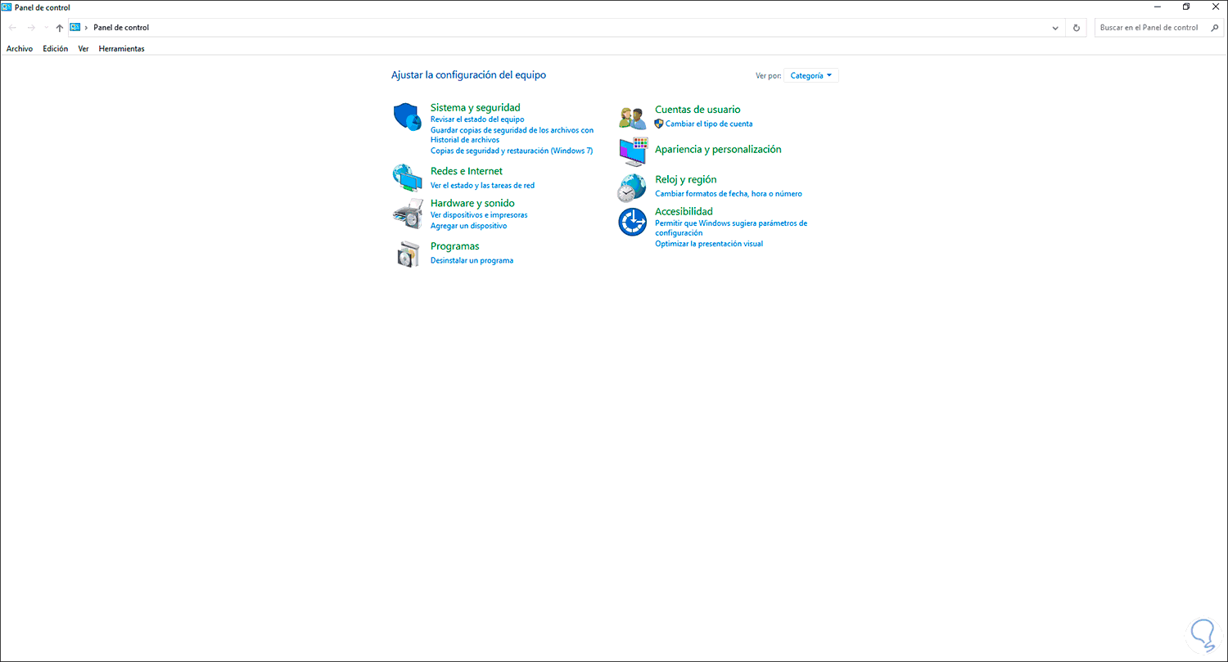This screenshot has width=1228, height=662.
Task: Open the Sistema y seguridad shield icon
Action: tap(407, 117)
